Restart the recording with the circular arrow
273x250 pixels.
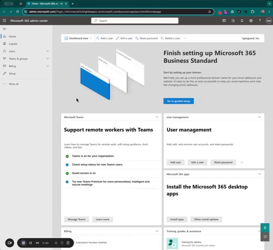(x=62, y=243)
